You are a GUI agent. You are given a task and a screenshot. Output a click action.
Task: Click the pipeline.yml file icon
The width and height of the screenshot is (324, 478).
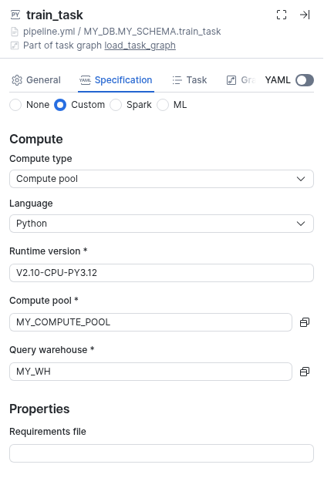[15, 32]
